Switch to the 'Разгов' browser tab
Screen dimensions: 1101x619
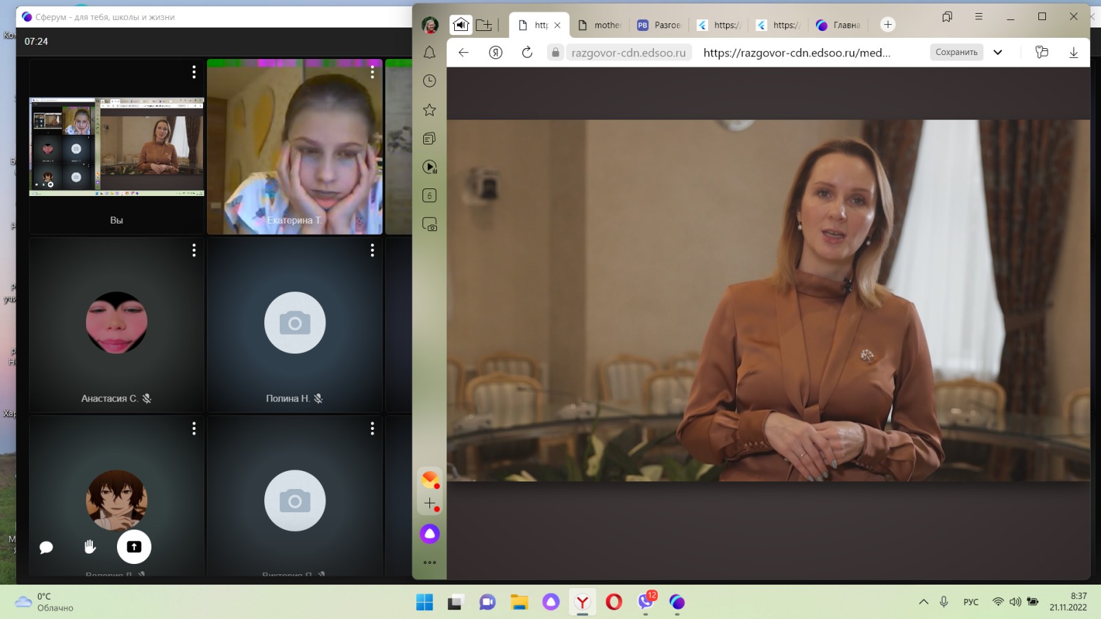tap(659, 25)
